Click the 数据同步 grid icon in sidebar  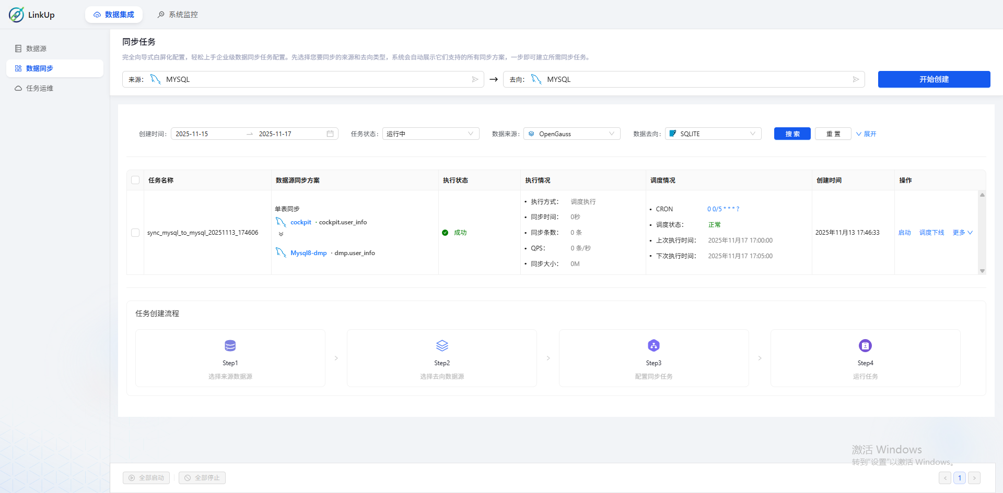19,68
